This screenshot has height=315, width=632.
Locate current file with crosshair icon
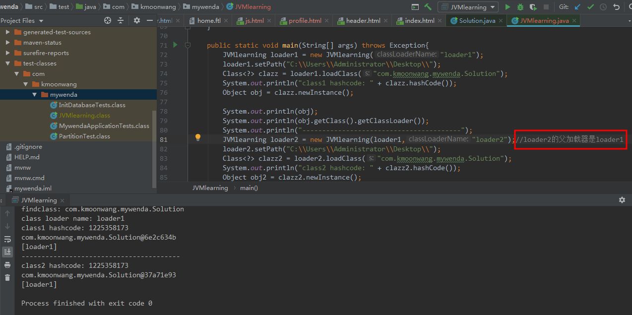tap(108, 20)
